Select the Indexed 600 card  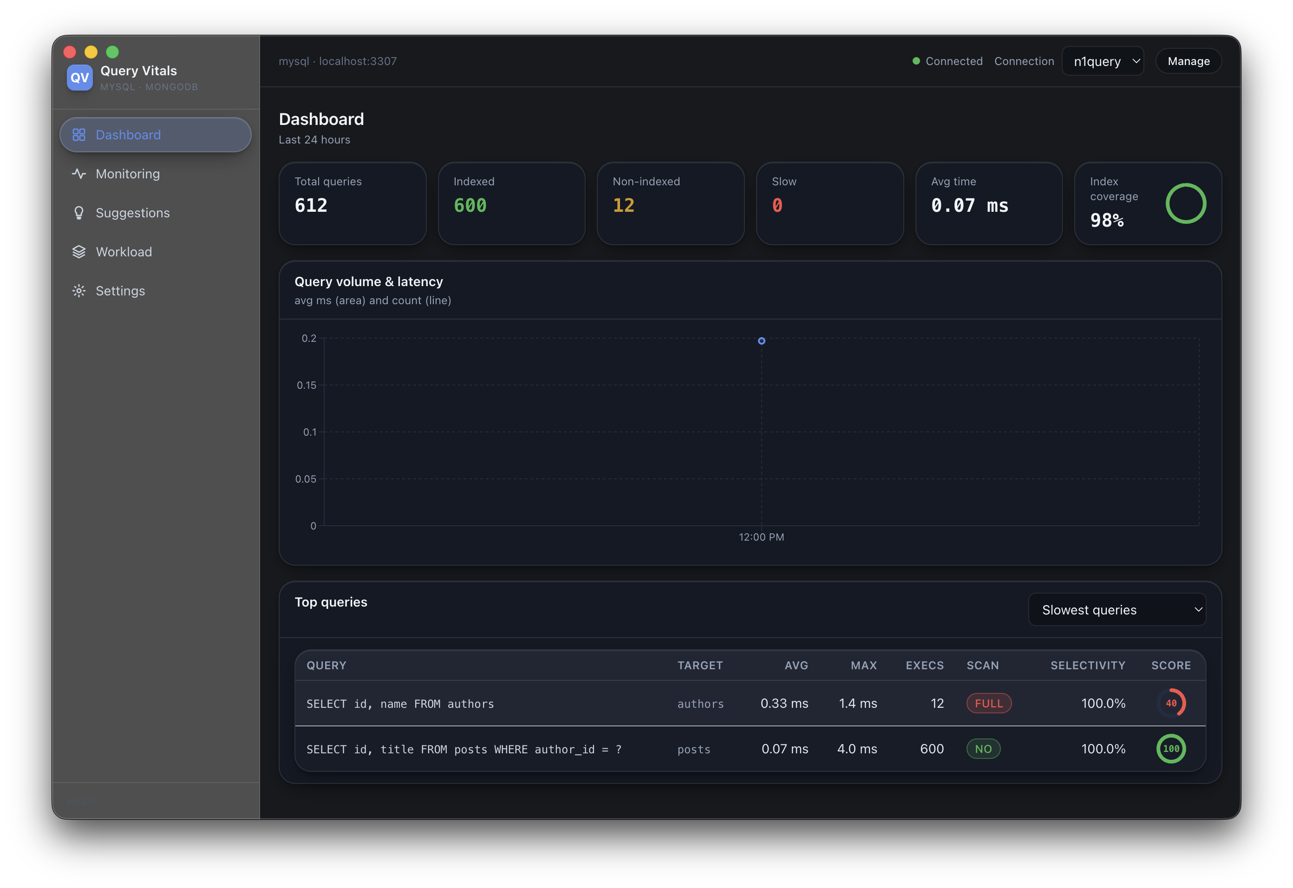coord(511,203)
